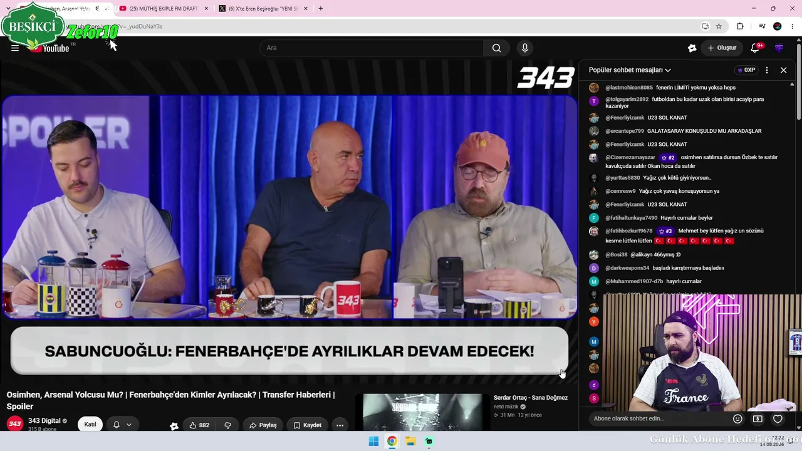
Task: Dislike the video with thumbs down
Action: [227, 425]
